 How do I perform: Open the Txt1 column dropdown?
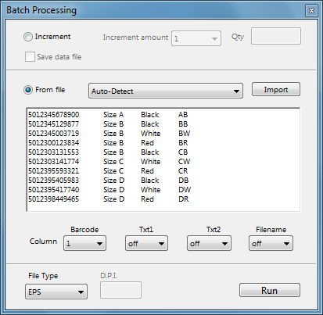coord(146,243)
